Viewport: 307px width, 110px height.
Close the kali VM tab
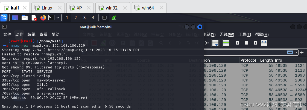pyautogui.click(x=25, y=8)
